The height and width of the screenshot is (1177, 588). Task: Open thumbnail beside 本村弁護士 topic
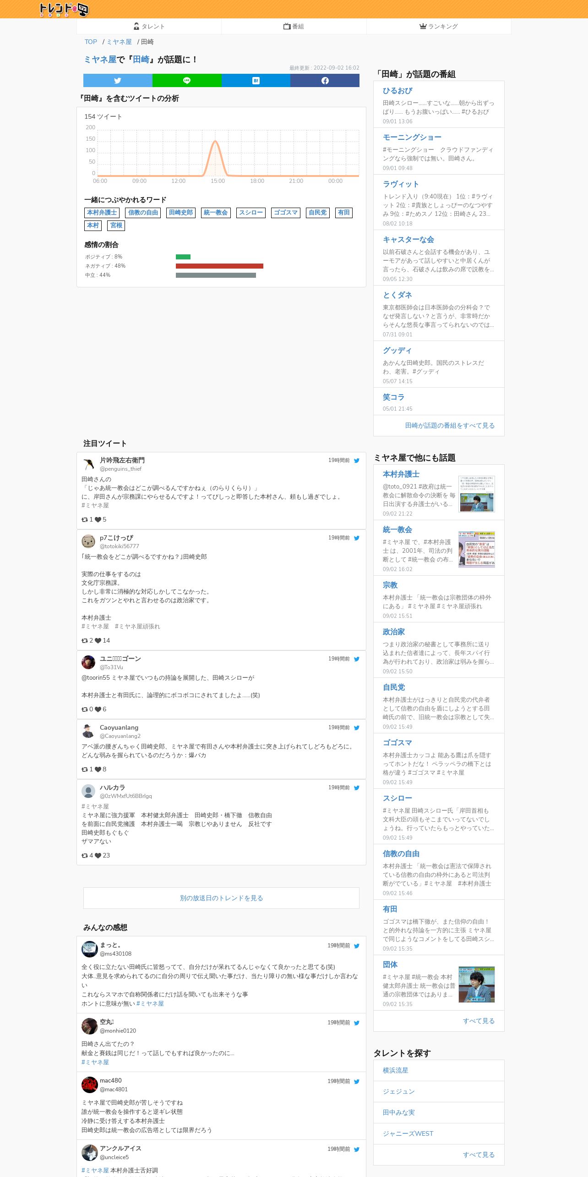477,494
